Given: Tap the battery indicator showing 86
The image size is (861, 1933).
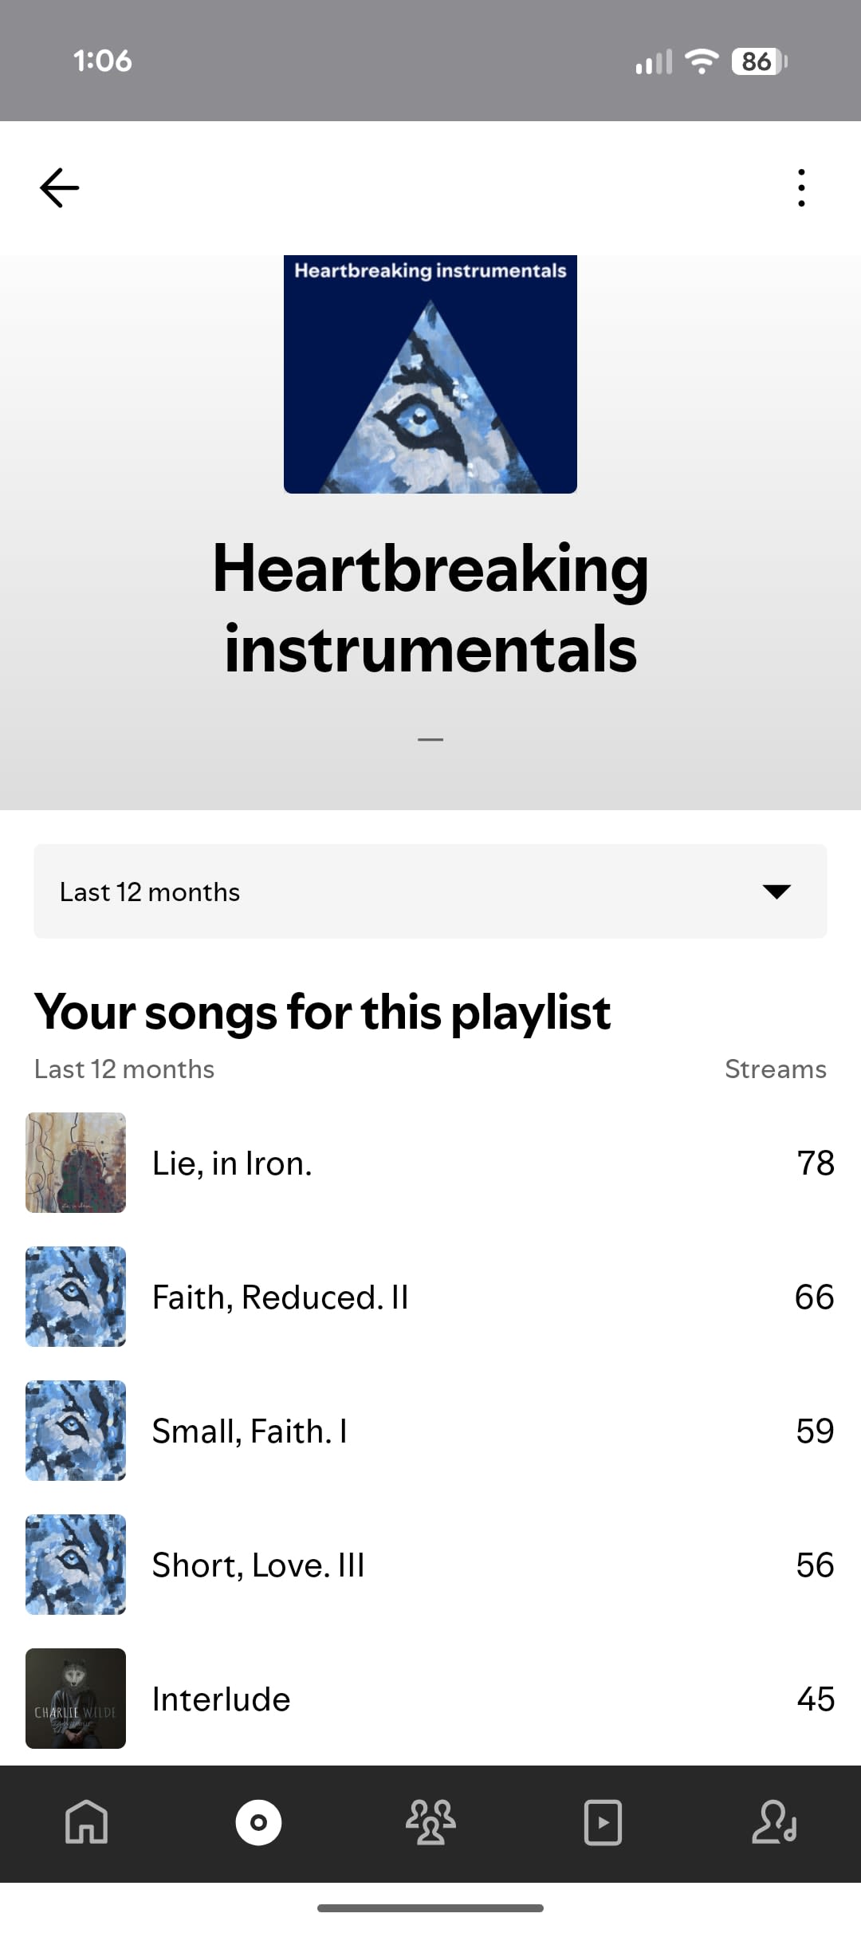Looking at the screenshot, I should click(759, 61).
